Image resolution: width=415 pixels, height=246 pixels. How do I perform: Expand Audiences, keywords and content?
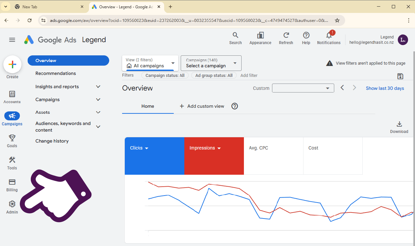click(x=98, y=127)
